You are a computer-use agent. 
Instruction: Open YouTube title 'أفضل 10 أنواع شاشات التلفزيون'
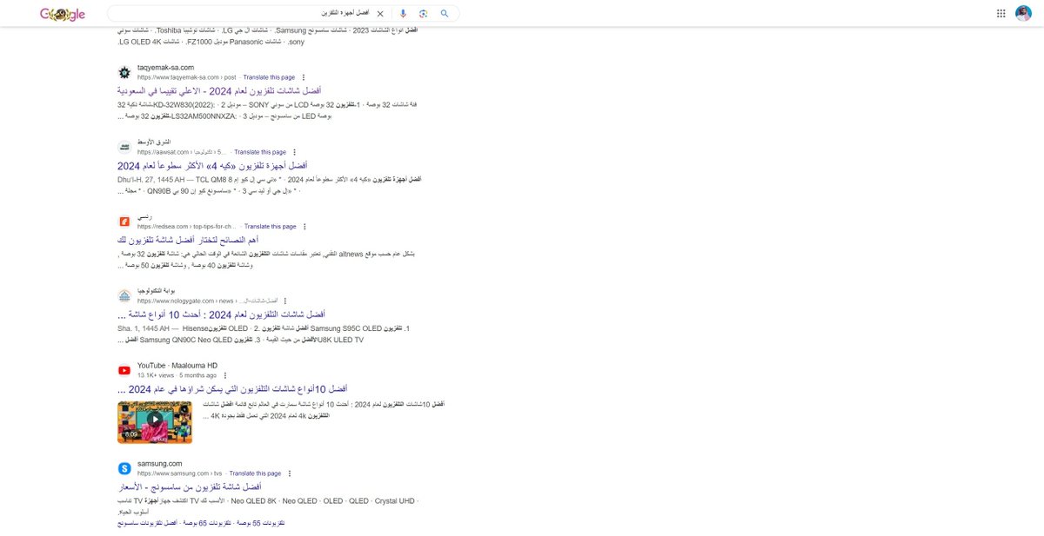pyautogui.click(x=232, y=388)
